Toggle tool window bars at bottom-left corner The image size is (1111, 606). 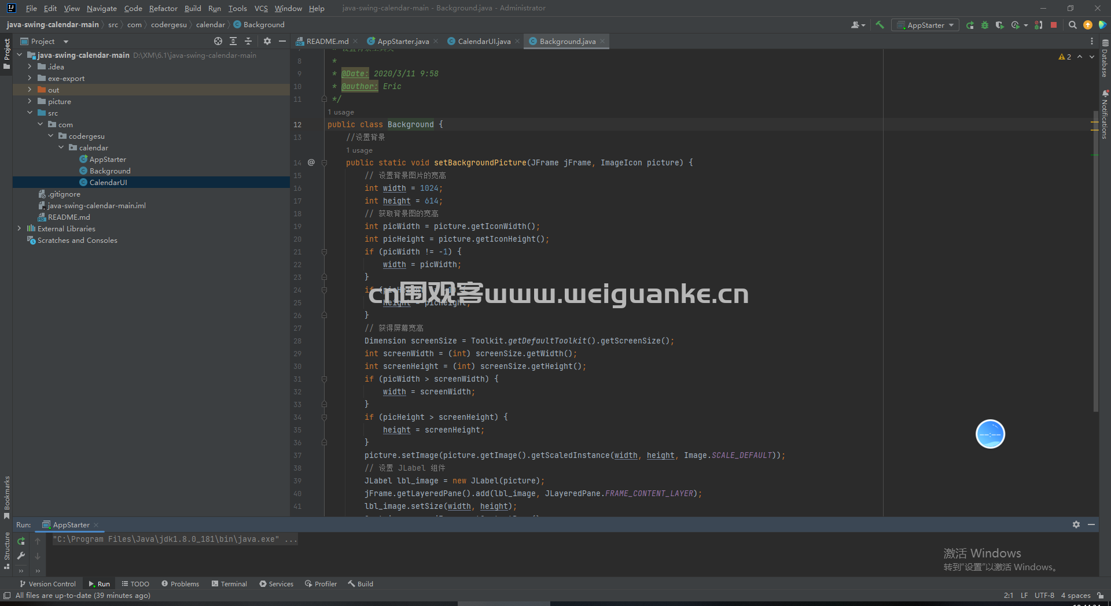pos(6,596)
